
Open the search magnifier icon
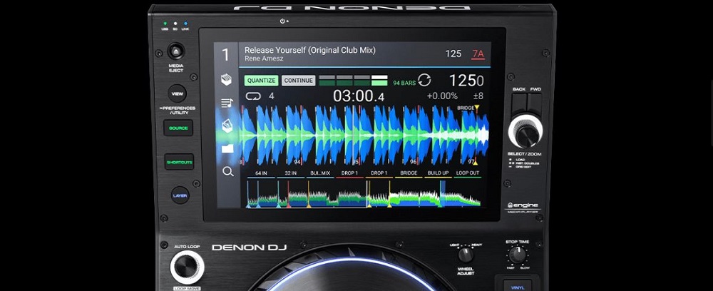click(x=228, y=171)
